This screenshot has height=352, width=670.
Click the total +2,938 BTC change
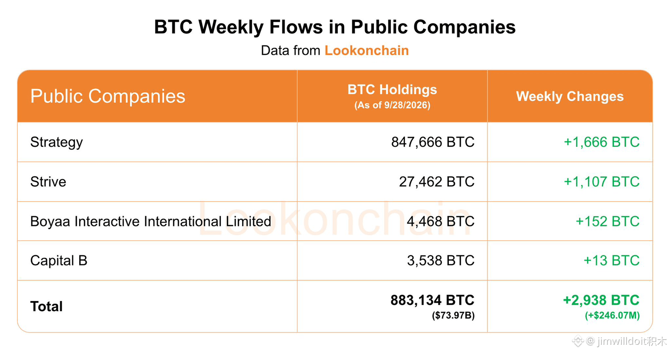click(x=601, y=300)
